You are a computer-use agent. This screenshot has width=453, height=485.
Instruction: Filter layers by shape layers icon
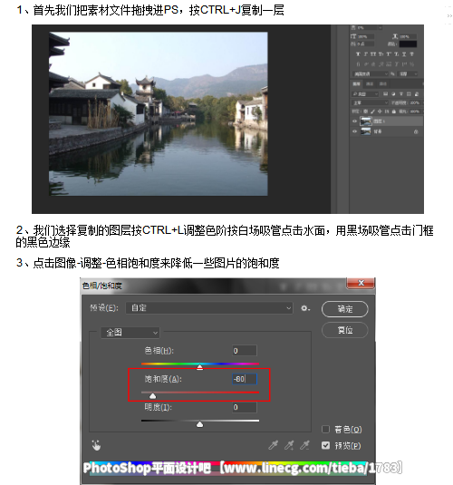click(x=409, y=94)
